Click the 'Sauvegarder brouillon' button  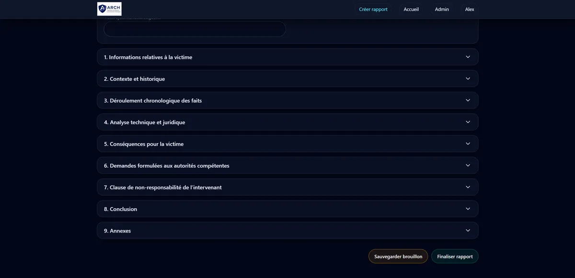(x=398, y=256)
